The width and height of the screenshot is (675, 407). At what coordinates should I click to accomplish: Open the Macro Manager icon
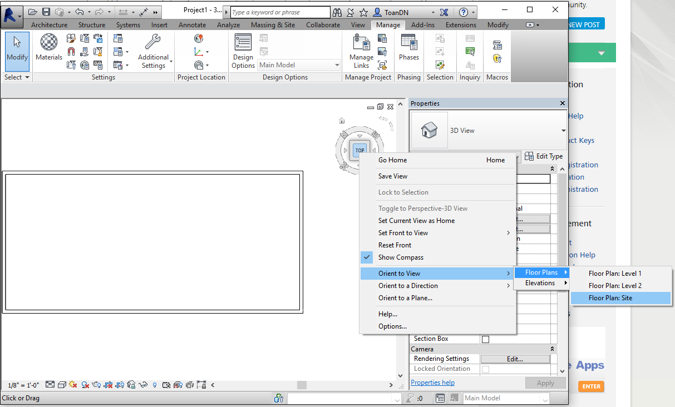point(497,45)
